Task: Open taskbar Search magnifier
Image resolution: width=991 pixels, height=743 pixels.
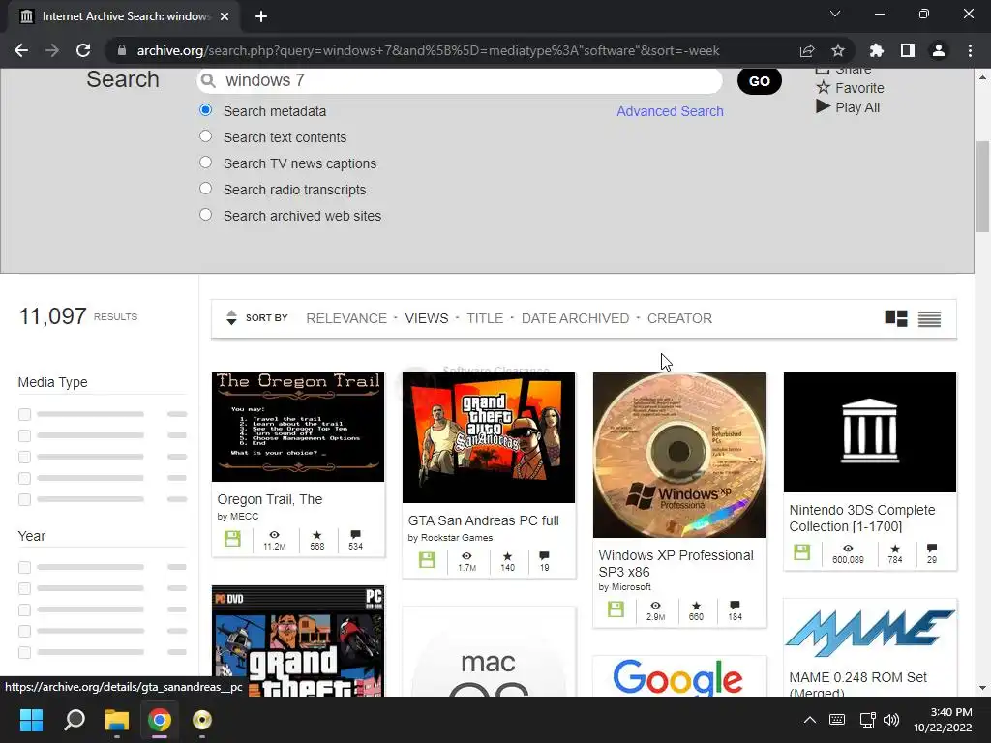Action: (74, 720)
